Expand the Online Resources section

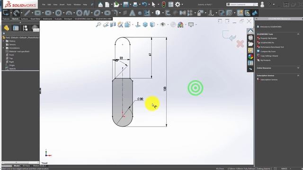298,68
